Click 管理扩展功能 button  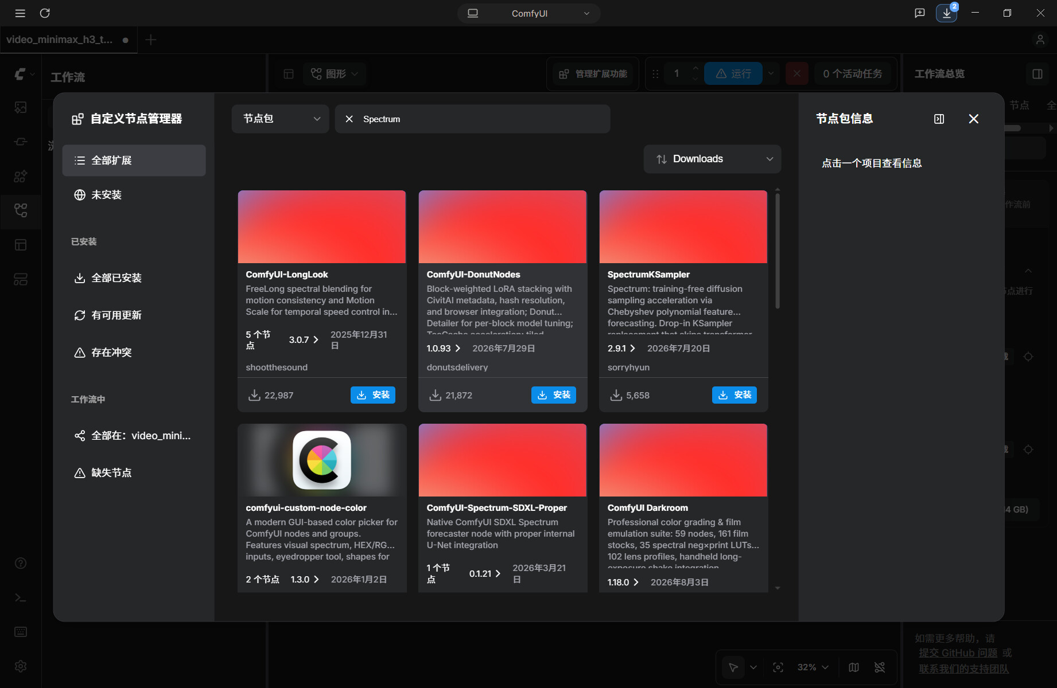pyautogui.click(x=593, y=74)
